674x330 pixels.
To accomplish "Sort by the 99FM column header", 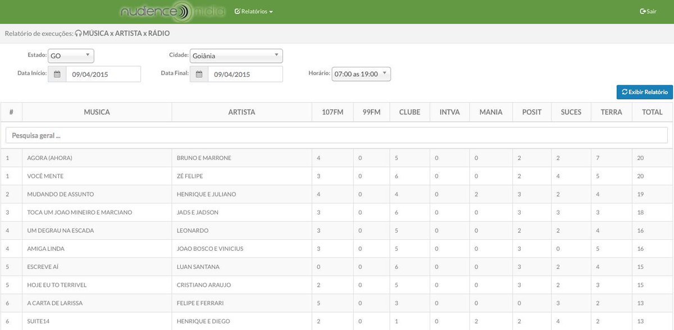I will [x=372, y=112].
